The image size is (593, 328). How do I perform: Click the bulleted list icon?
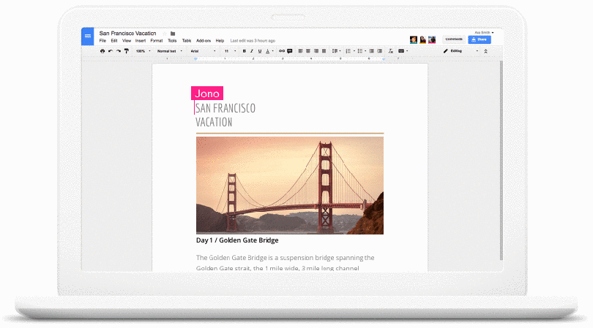(359, 51)
